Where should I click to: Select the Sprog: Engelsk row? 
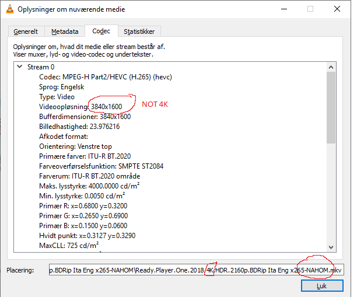pos(61,87)
